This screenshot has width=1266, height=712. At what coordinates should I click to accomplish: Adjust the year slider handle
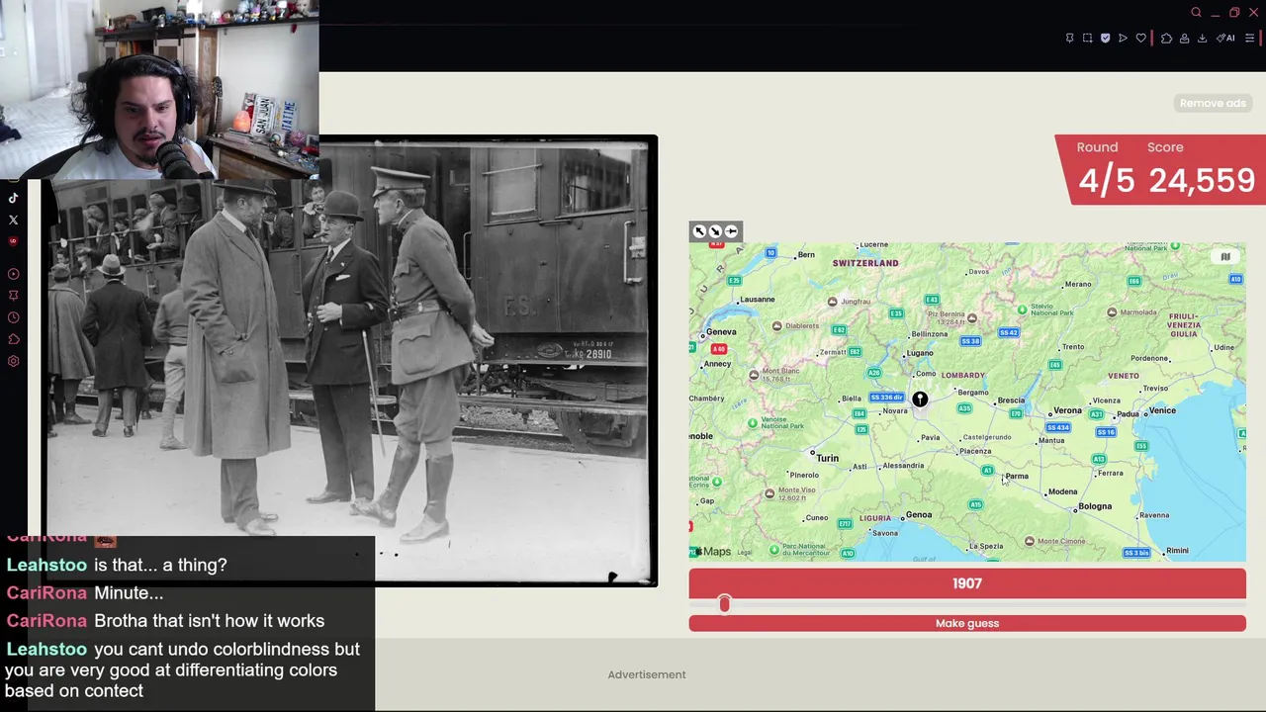725,603
